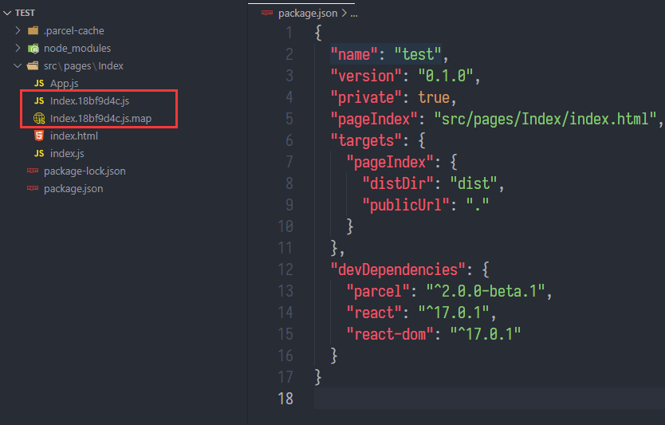
Task: Click line number 12 in the gutter
Action: 285,270
